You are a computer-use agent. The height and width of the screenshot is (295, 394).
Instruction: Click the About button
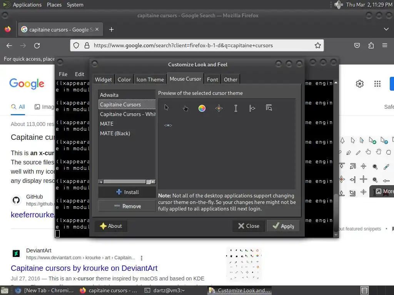111,226
